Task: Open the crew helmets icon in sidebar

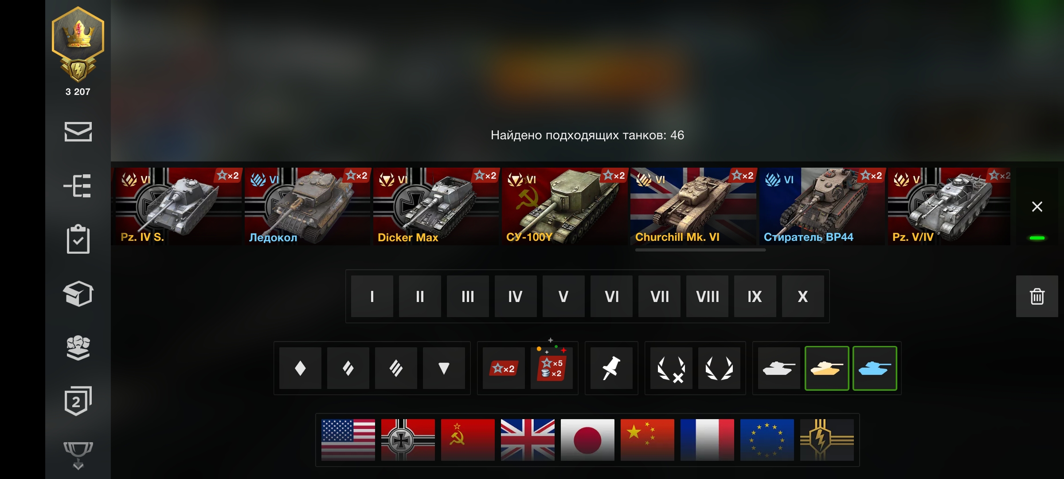Action: point(78,348)
